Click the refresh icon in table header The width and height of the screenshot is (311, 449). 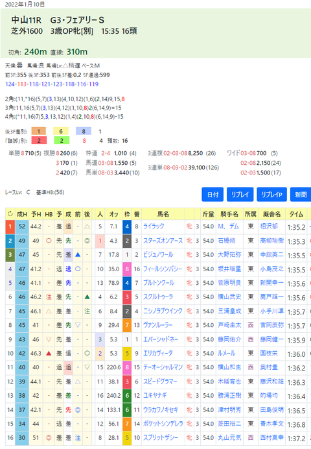coord(10,214)
